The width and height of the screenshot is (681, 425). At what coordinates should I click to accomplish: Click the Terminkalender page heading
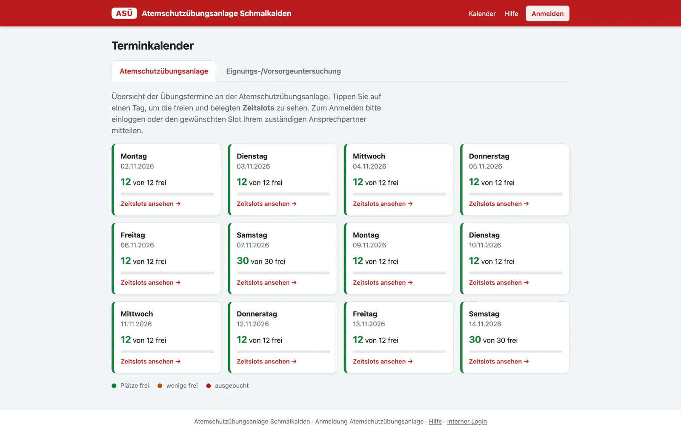click(x=152, y=46)
